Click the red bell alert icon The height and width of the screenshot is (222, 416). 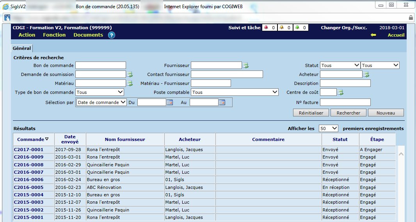point(266,28)
